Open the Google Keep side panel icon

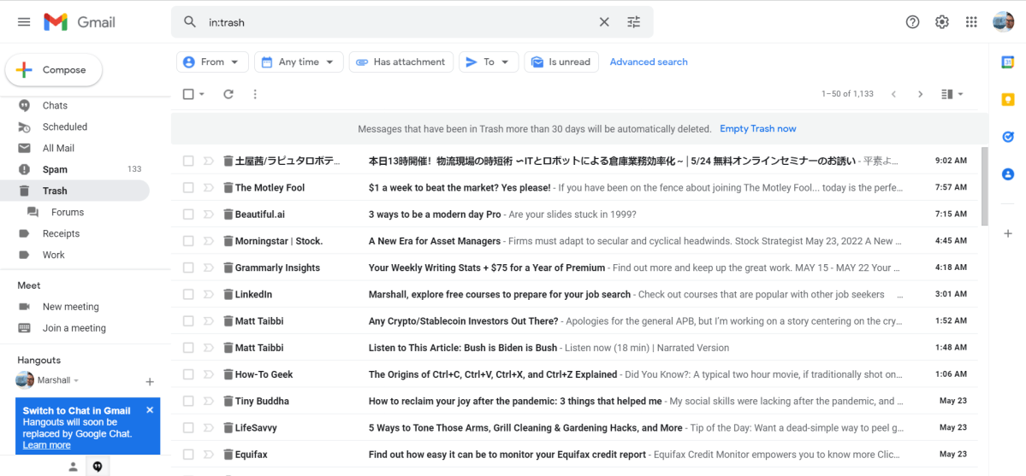[x=1008, y=99]
